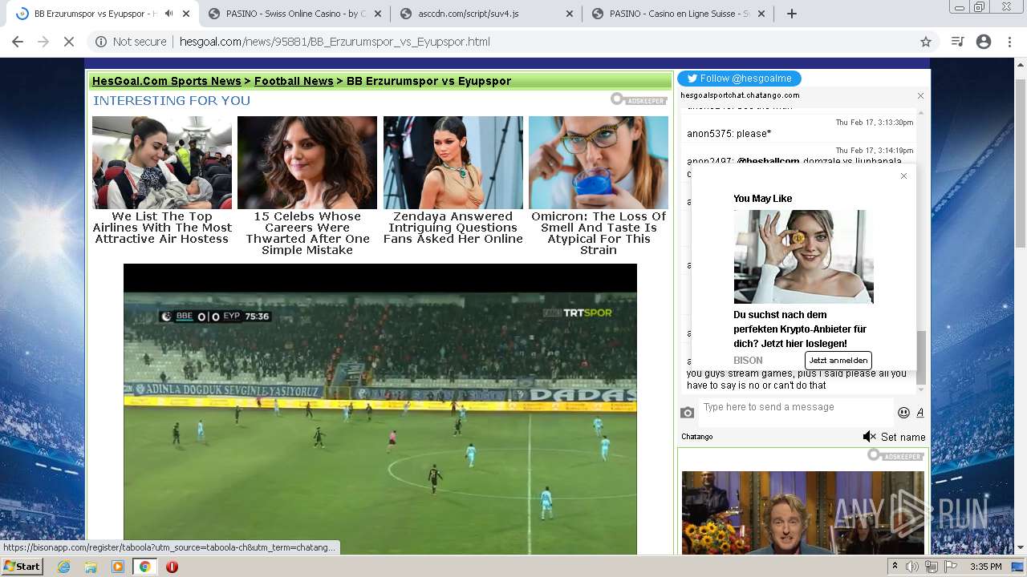Click the hesgoalsportchat.chatango.com chat header

pos(740,95)
